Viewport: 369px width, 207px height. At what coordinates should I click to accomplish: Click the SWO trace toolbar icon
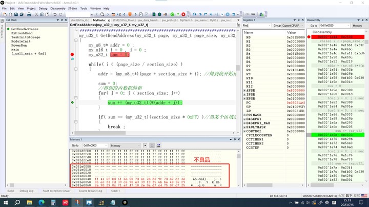pos(253,14)
